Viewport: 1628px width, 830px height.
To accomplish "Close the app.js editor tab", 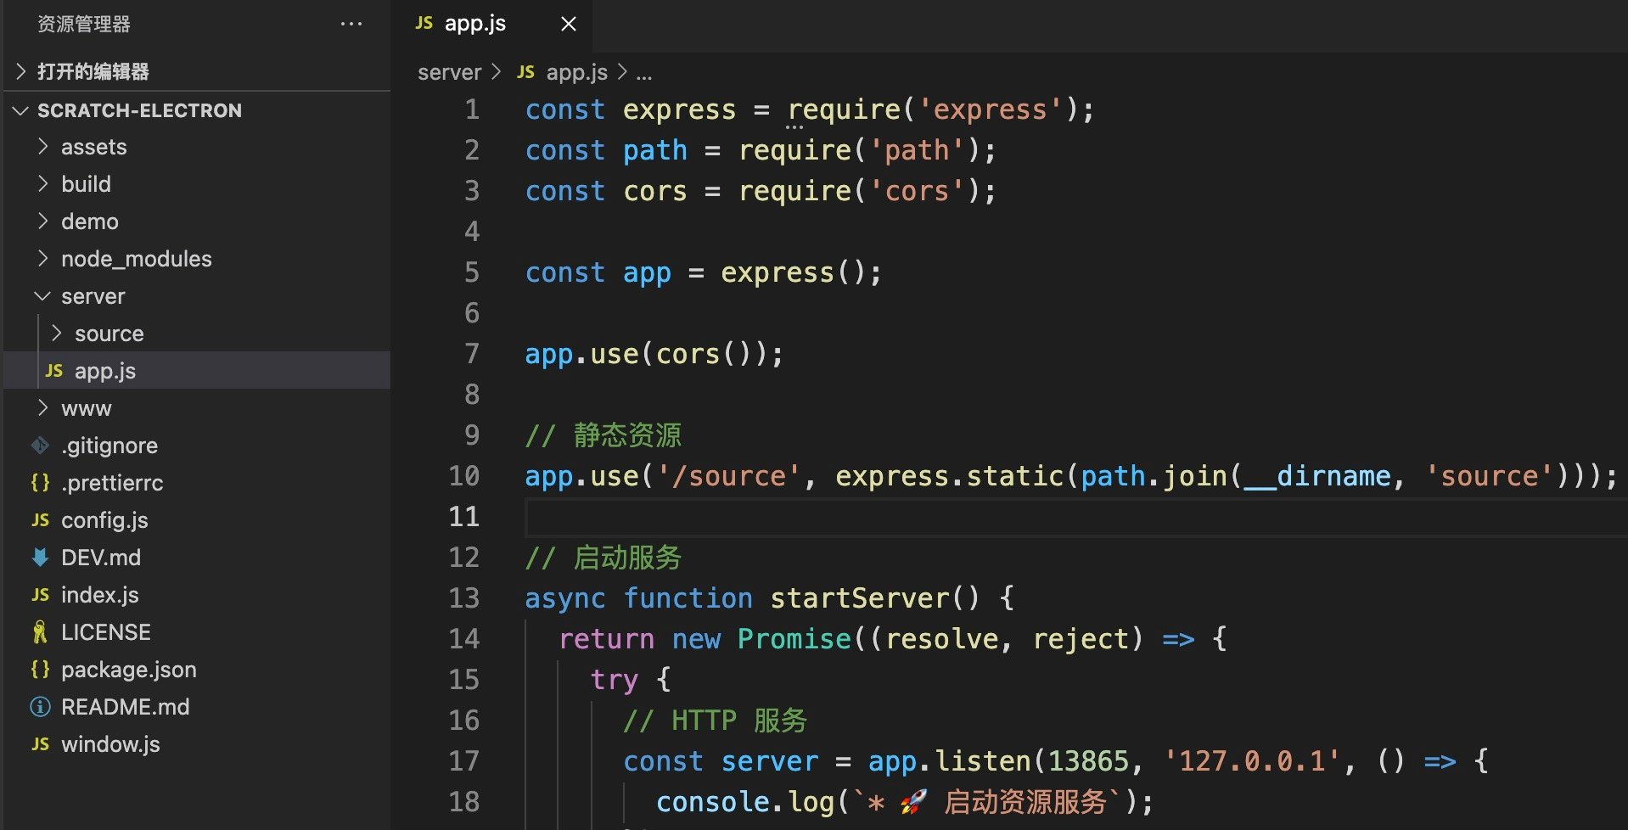I will (569, 24).
